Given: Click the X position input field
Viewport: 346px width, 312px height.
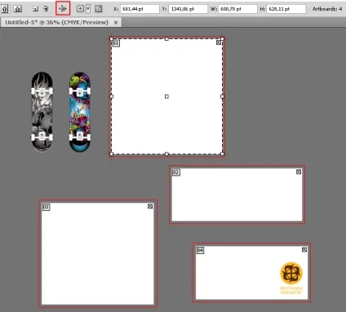Looking at the screenshot, I should point(140,9).
